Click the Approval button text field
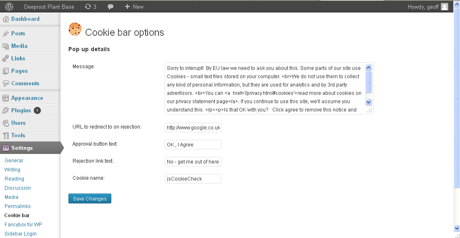The image size is (460, 238). pos(193,145)
